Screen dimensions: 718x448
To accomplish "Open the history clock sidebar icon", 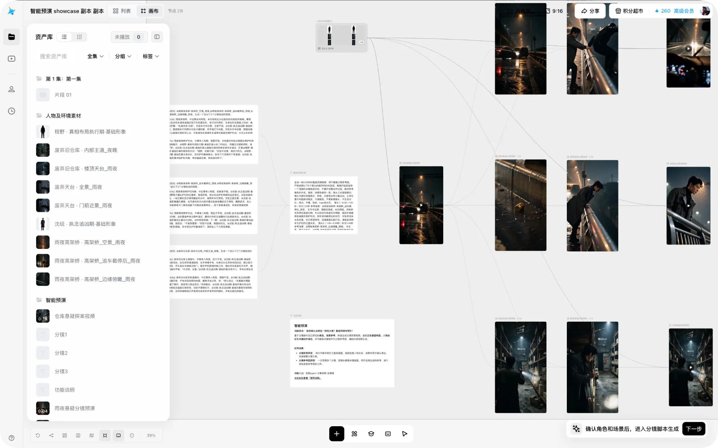I will tap(12, 111).
